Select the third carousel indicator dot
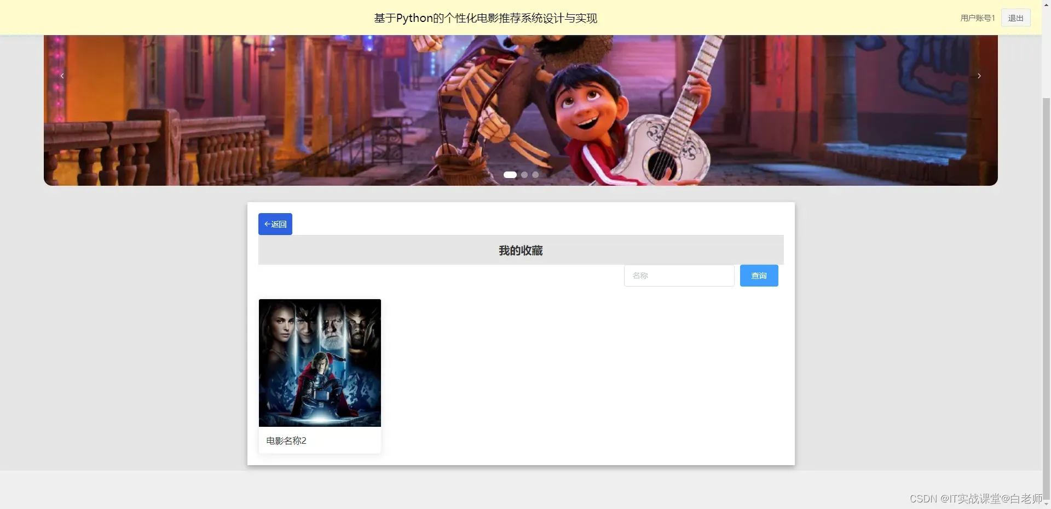 coord(535,175)
